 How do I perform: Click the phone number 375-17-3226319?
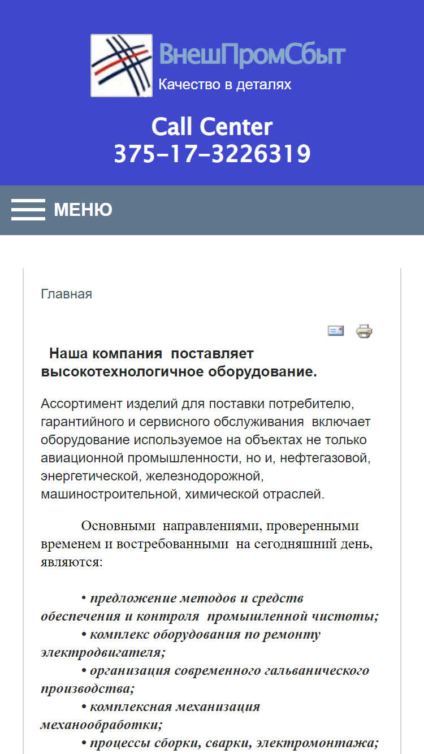[212, 154]
